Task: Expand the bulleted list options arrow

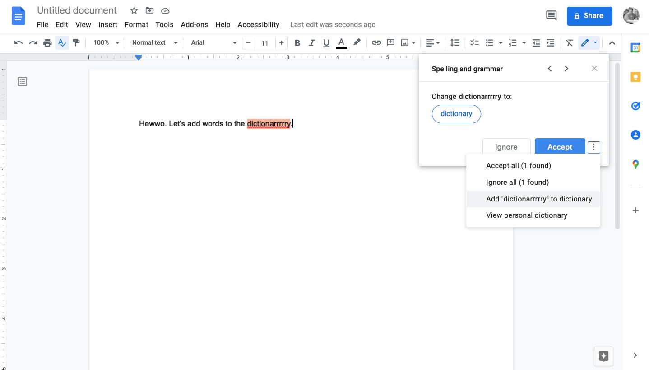Action: [500, 42]
